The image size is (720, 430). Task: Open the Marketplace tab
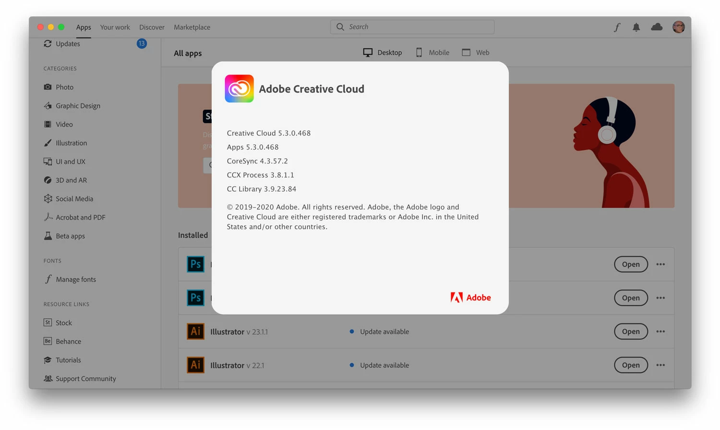coord(192,27)
